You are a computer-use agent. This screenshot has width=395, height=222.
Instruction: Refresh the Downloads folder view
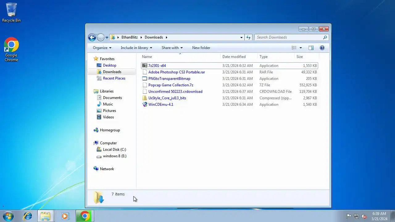pos(248,37)
